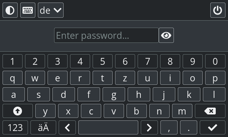Switch to the 123 symbols layer
The height and width of the screenshot is (137, 228).
[15, 128]
